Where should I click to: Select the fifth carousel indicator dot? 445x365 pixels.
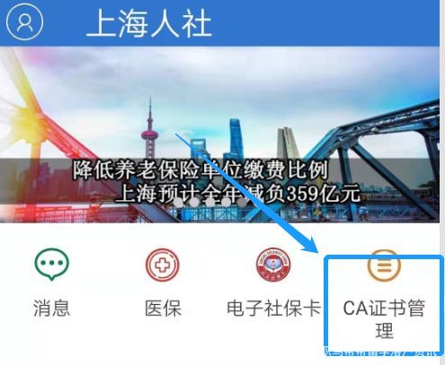tap(242, 203)
